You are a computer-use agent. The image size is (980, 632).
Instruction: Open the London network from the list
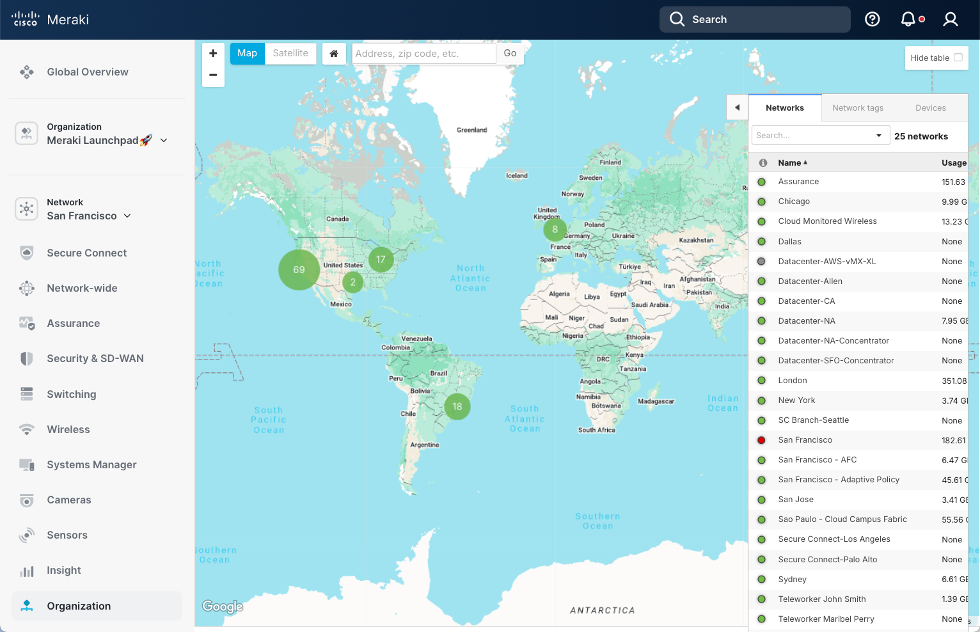coord(793,380)
